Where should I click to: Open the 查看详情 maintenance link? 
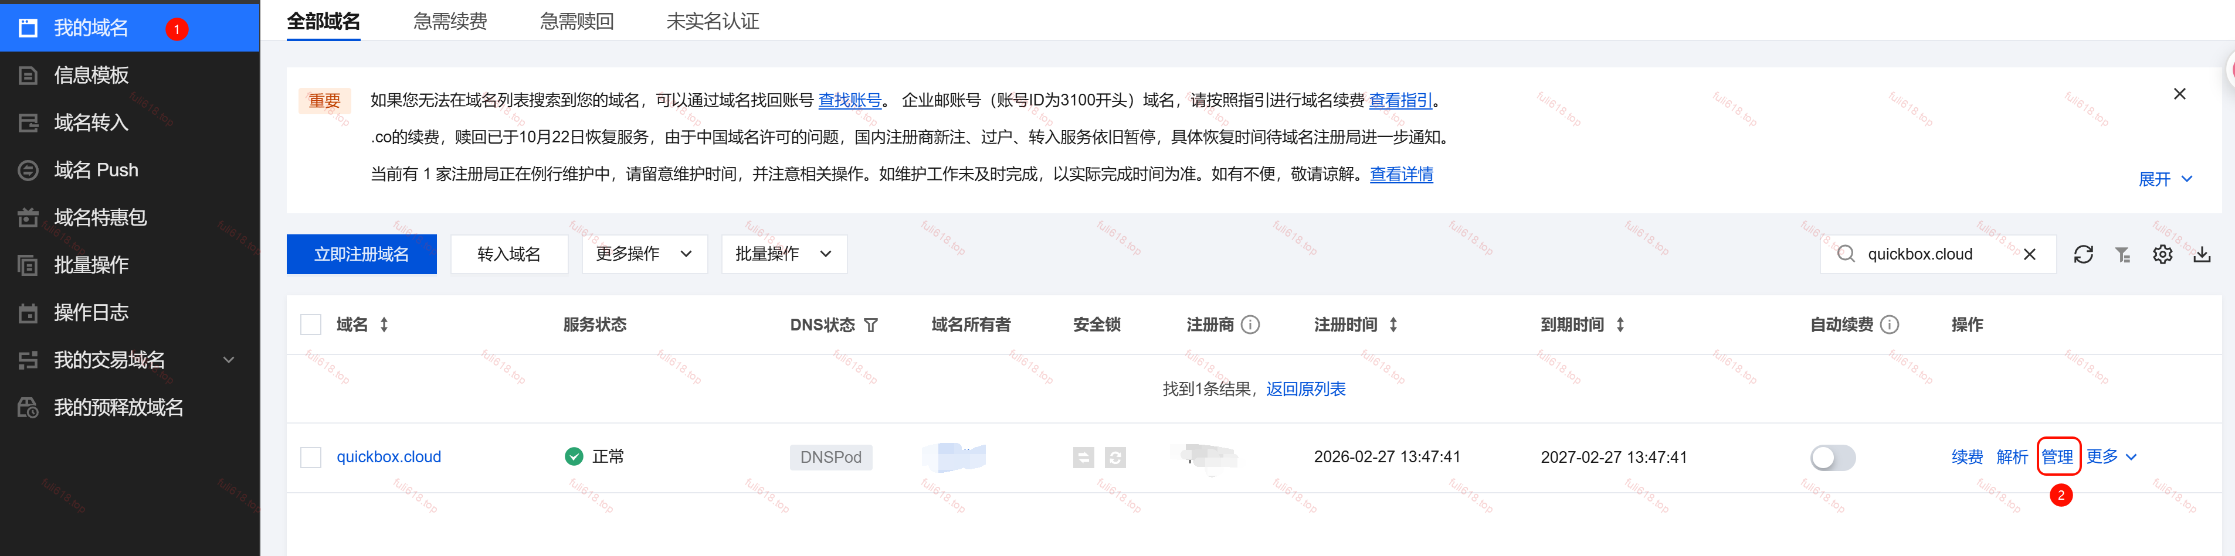pyautogui.click(x=1401, y=175)
